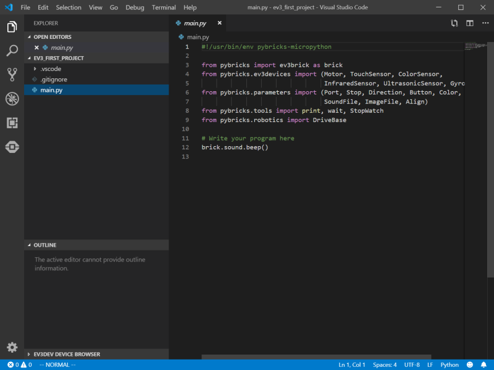Open the Extensions view icon
This screenshot has width=494, height=370.
point(12,123)
